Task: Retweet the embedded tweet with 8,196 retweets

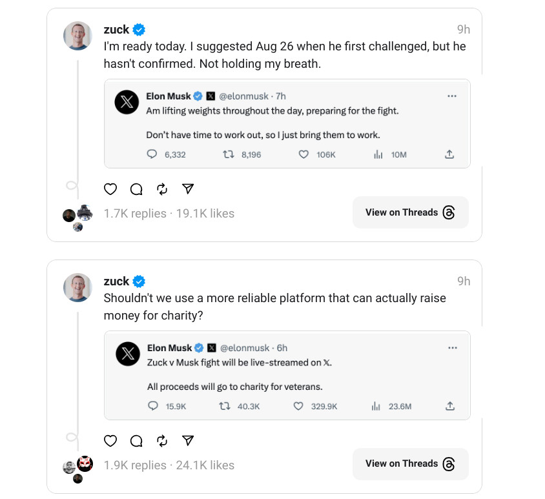Action: (x=227, y=154)
